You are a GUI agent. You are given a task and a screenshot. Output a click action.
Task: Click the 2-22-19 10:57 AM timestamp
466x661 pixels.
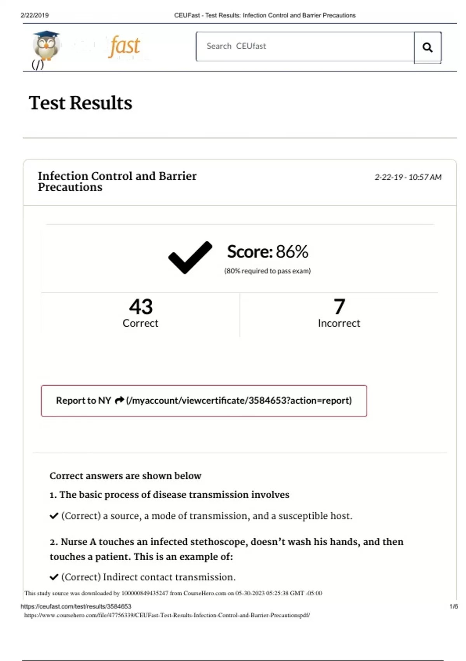pyautogui.click(x=408, y=177)
